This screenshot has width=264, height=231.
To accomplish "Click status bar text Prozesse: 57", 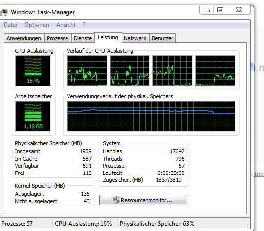I will point(17,224).
